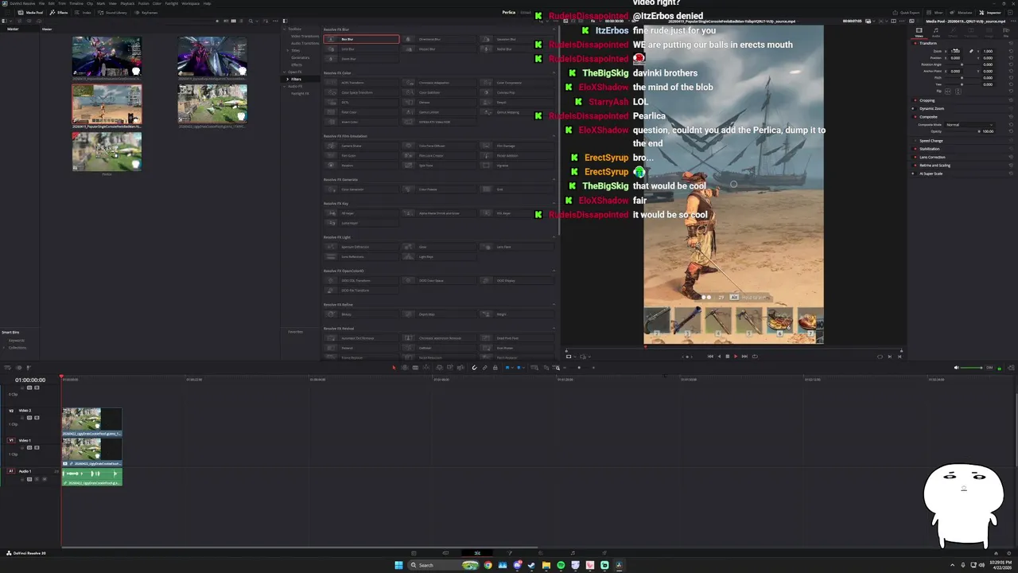Expand the Speed Change section

(931, 141)
